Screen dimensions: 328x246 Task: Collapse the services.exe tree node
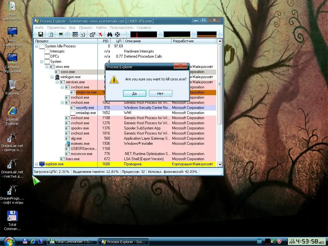57,82
